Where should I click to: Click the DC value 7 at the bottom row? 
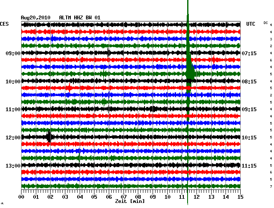271,187
